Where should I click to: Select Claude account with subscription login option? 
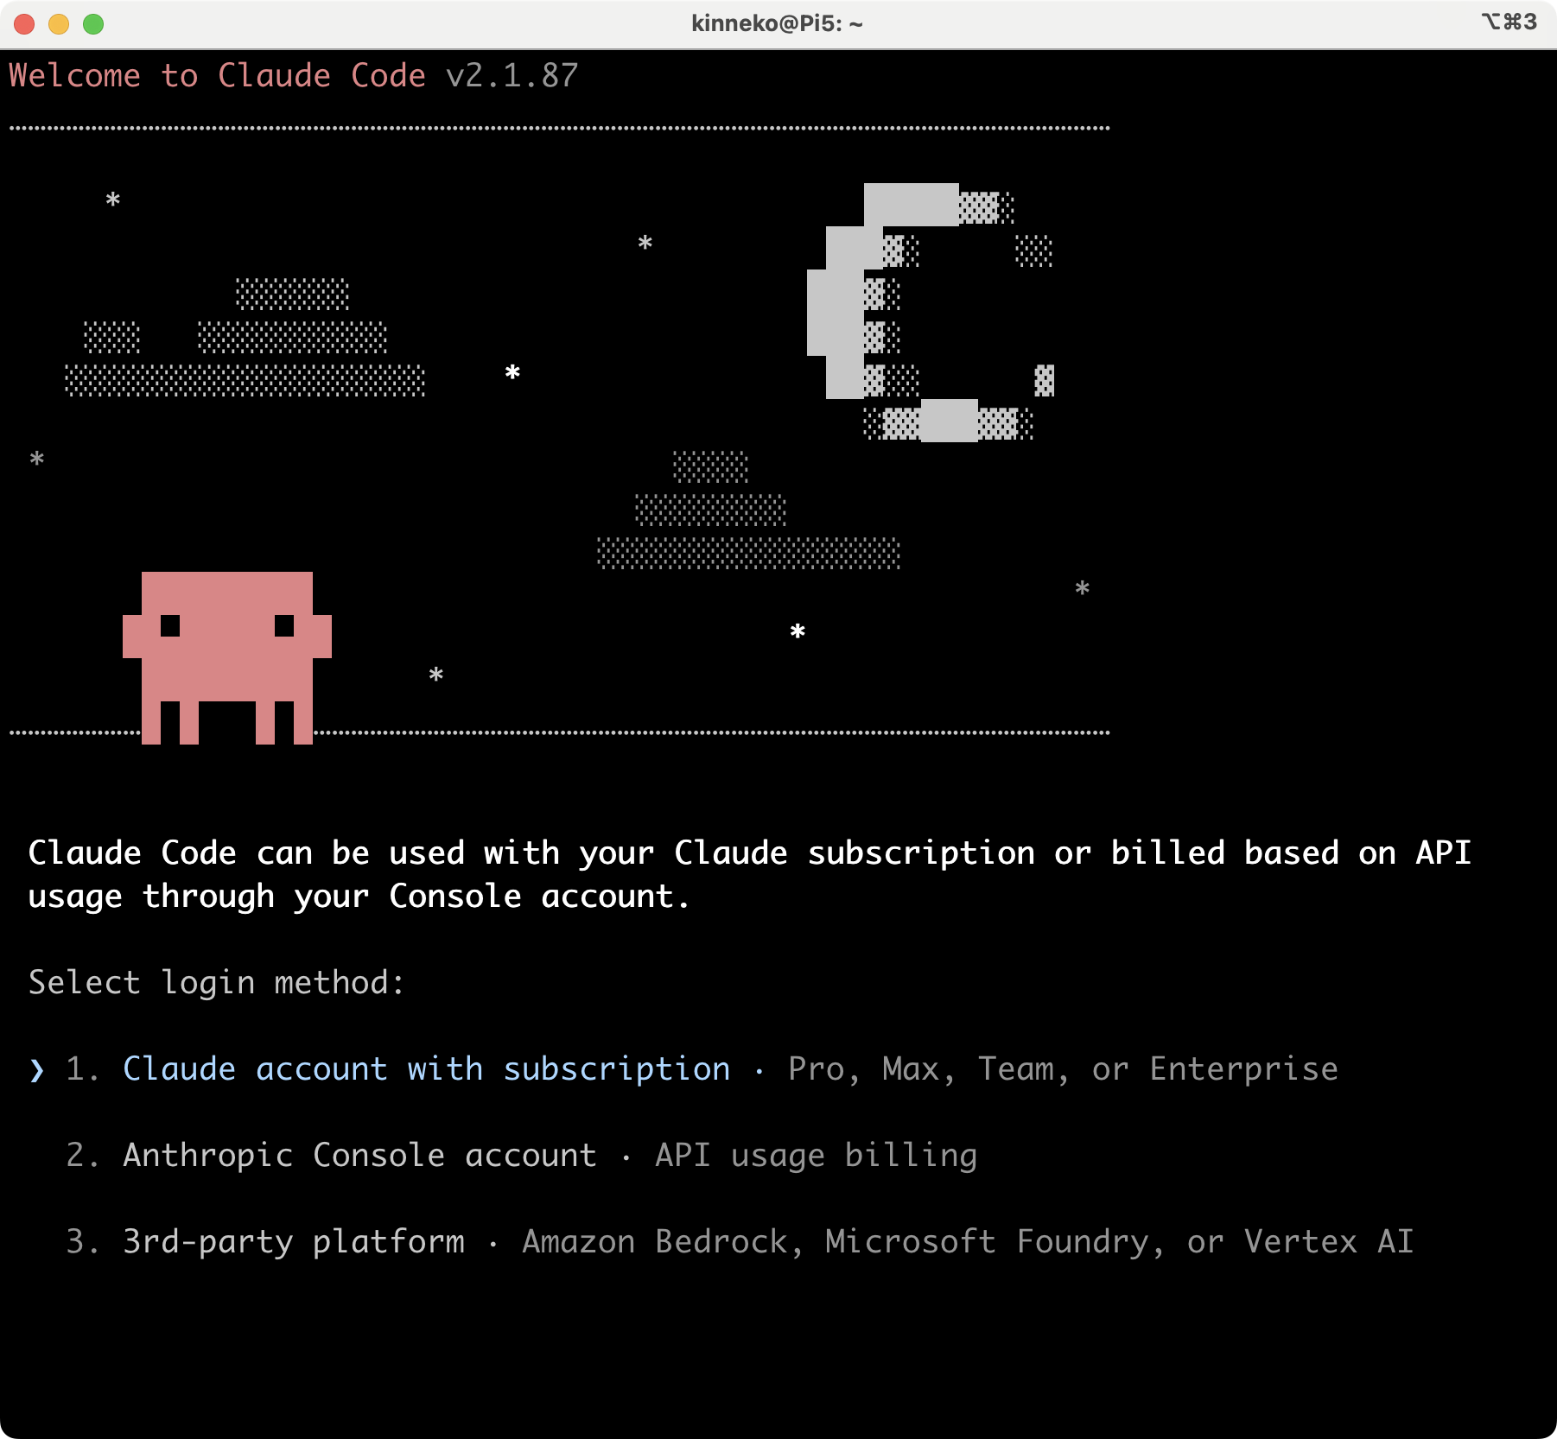426,1069
